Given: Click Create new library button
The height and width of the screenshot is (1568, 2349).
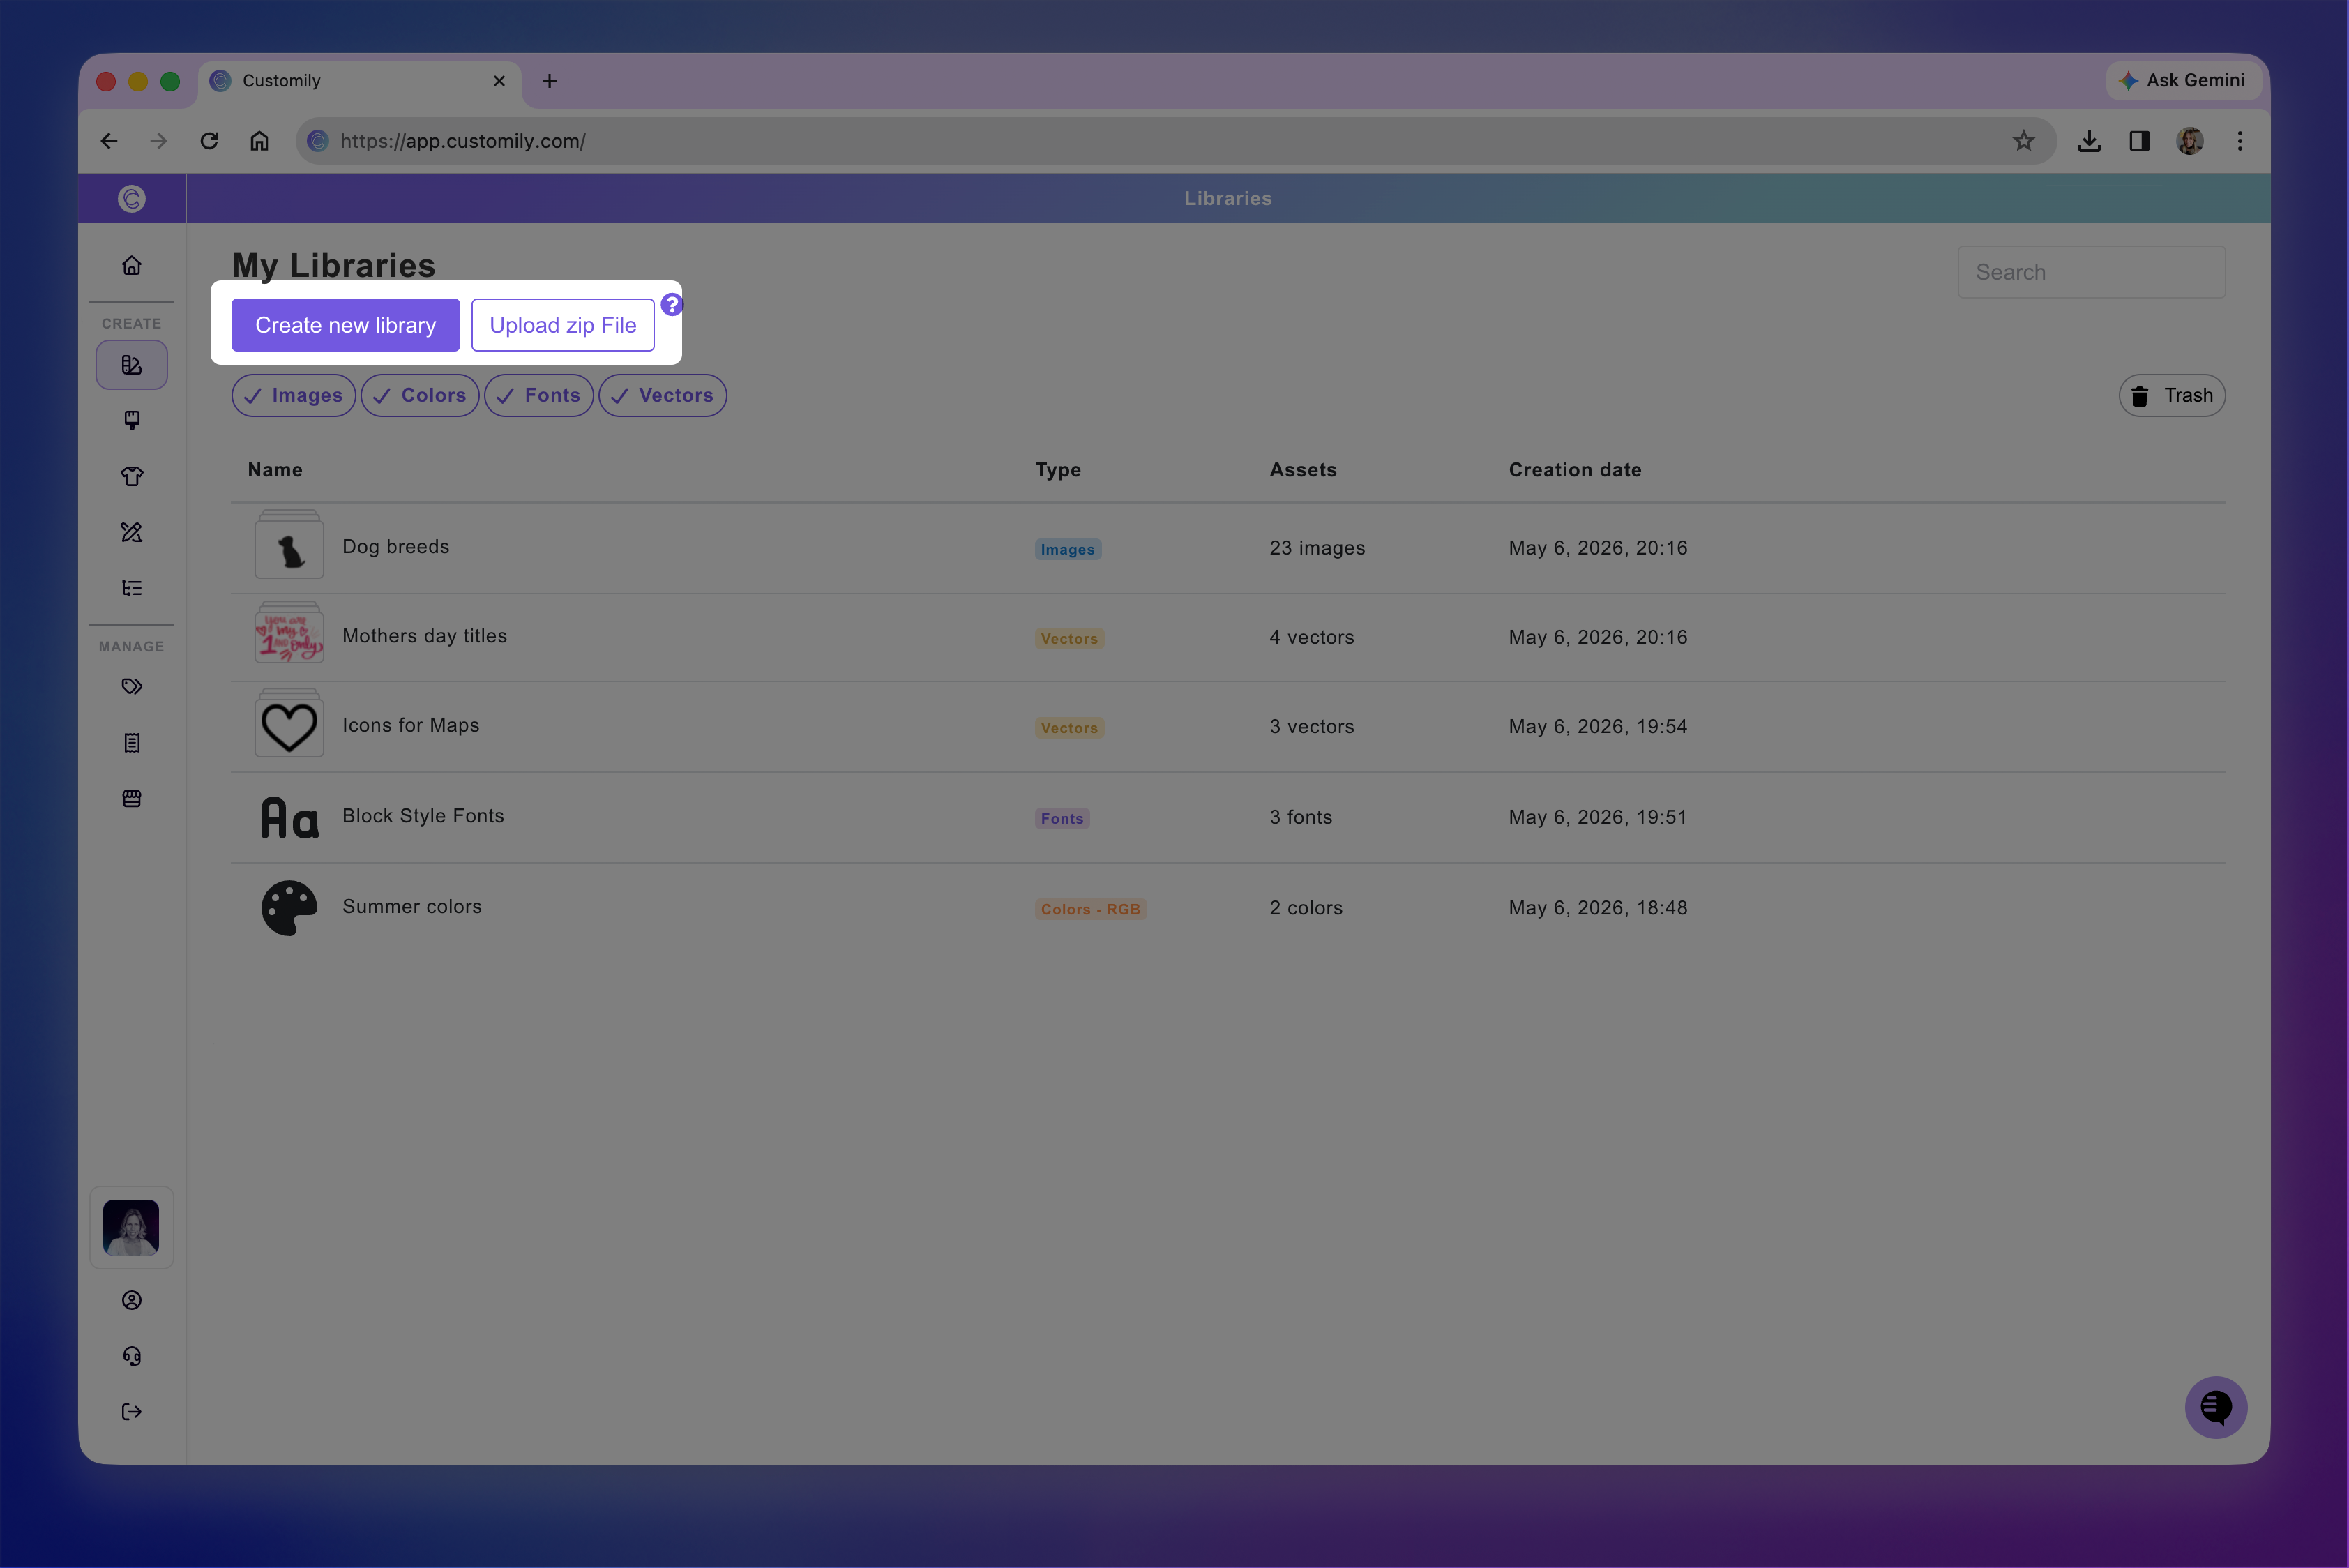Looking at the screenshot, I should [x=345, y=325].
